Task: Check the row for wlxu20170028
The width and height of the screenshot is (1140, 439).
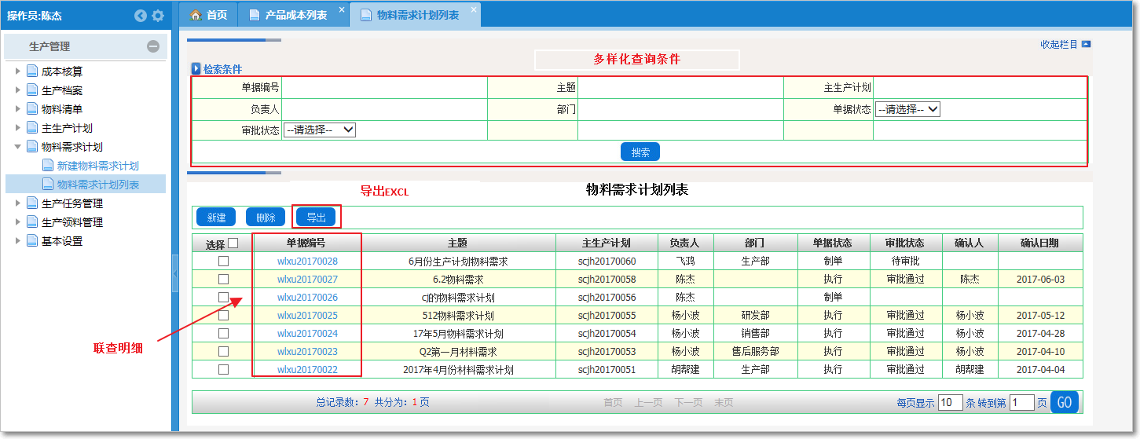Action: 223,261
